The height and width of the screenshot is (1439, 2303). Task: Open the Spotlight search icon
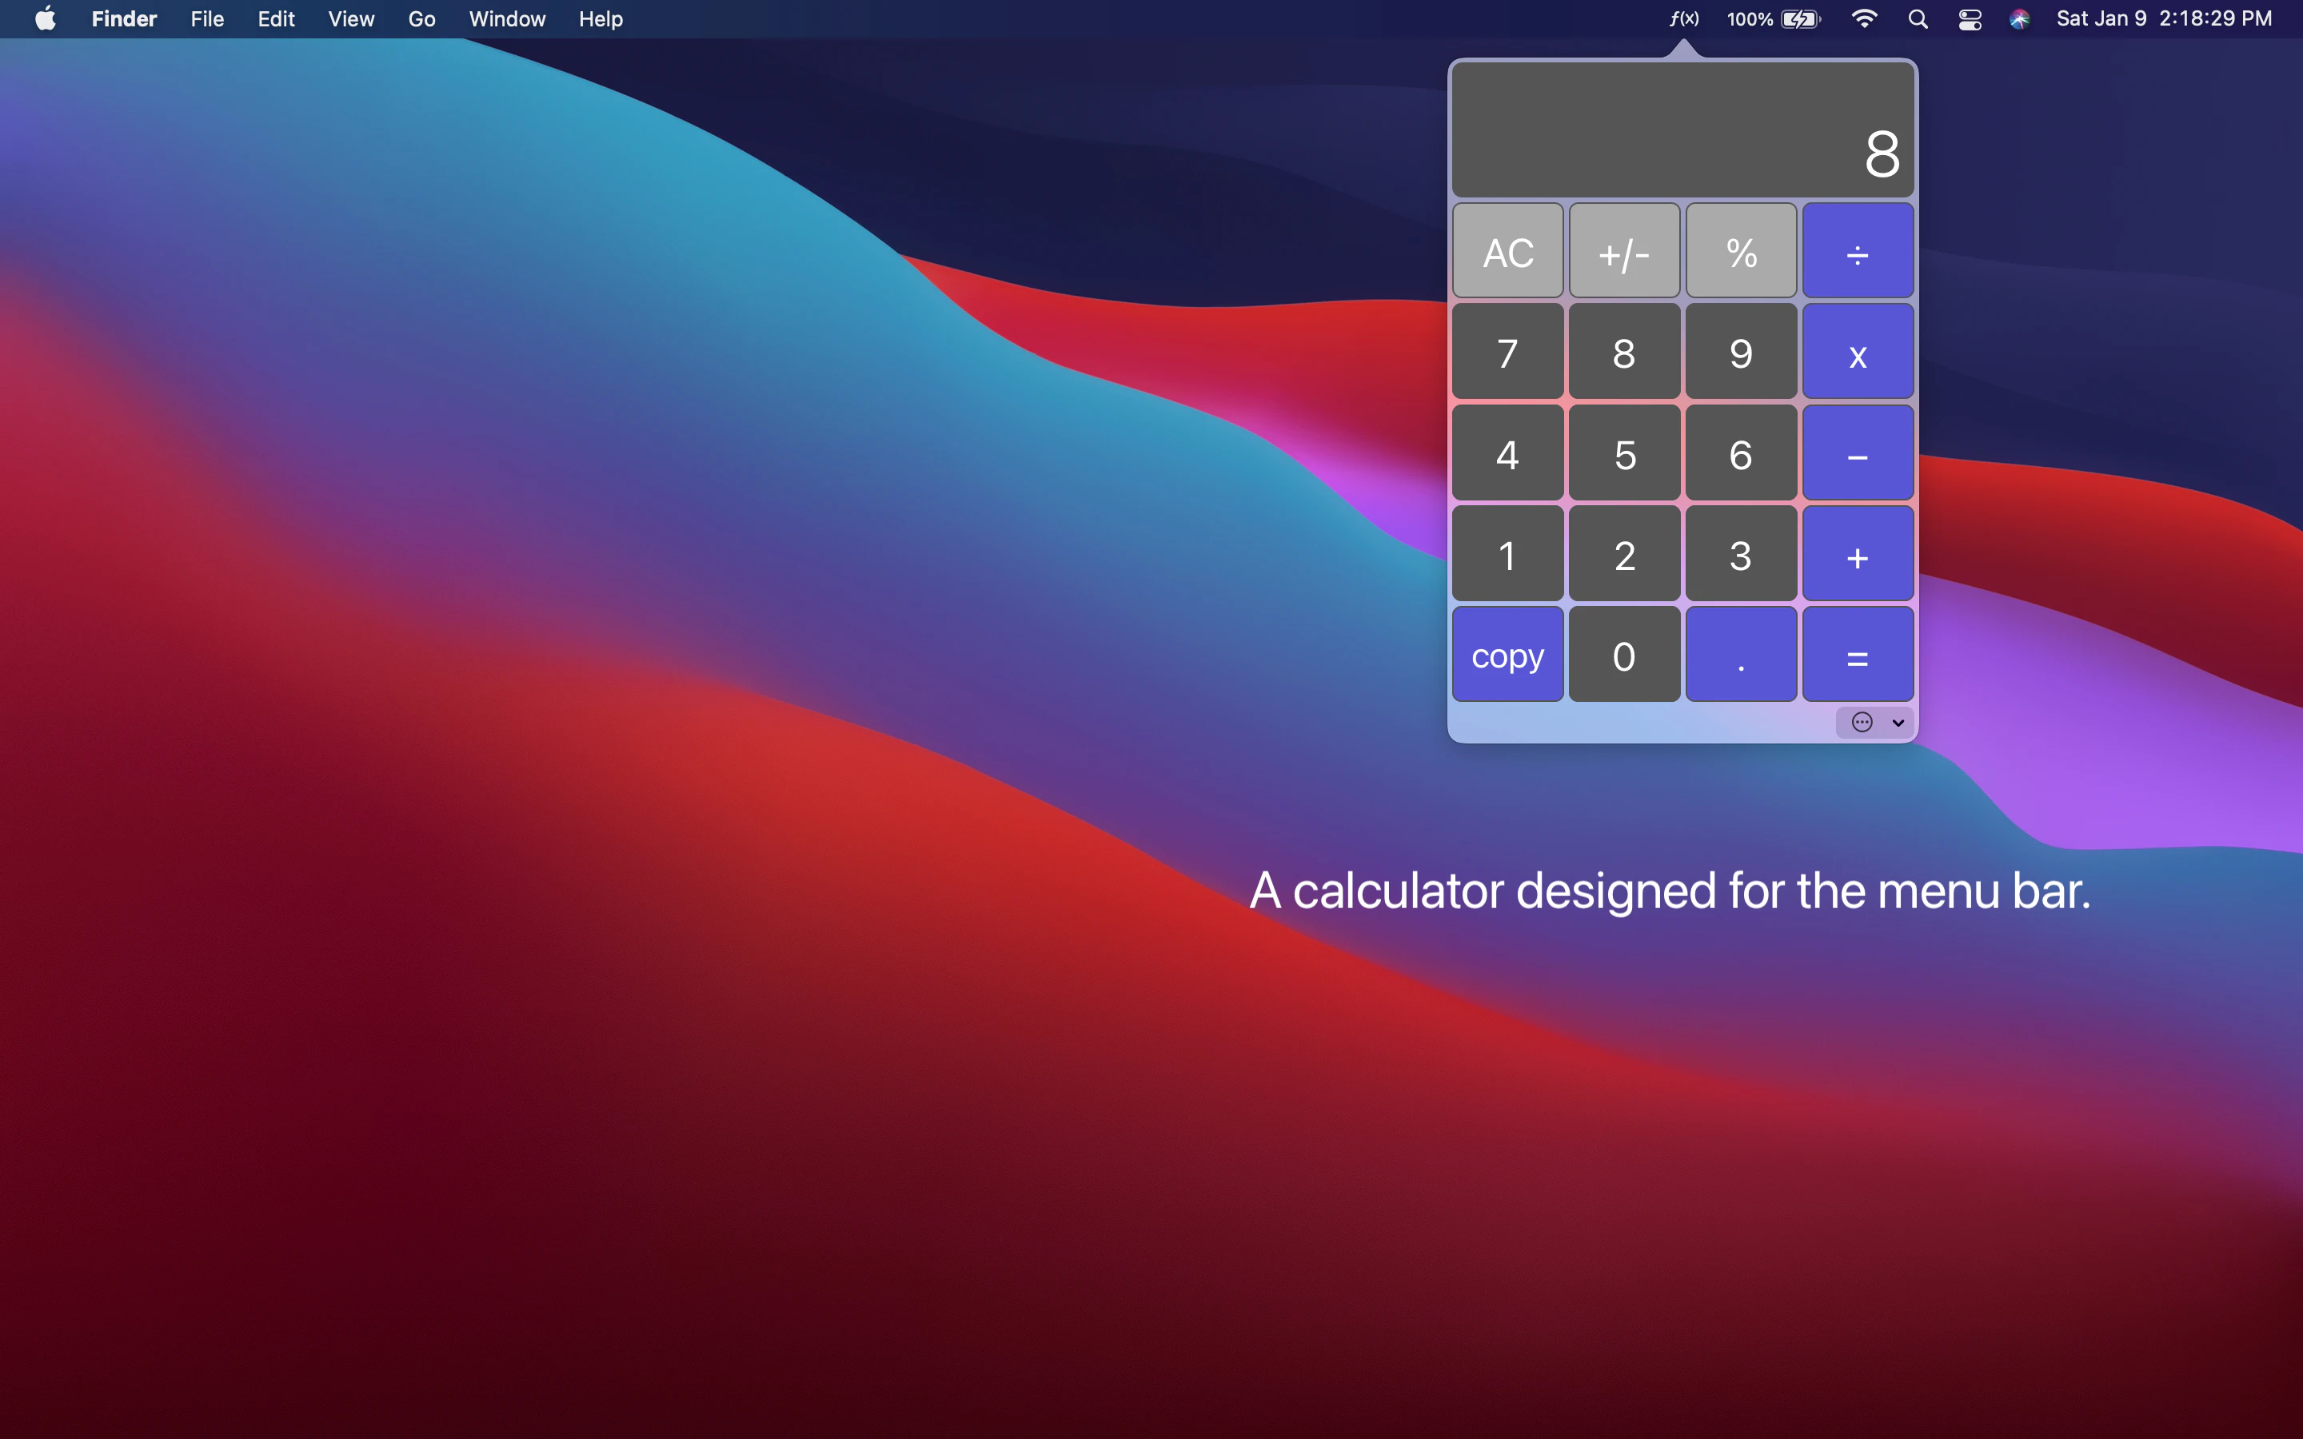pos(1918,19)
